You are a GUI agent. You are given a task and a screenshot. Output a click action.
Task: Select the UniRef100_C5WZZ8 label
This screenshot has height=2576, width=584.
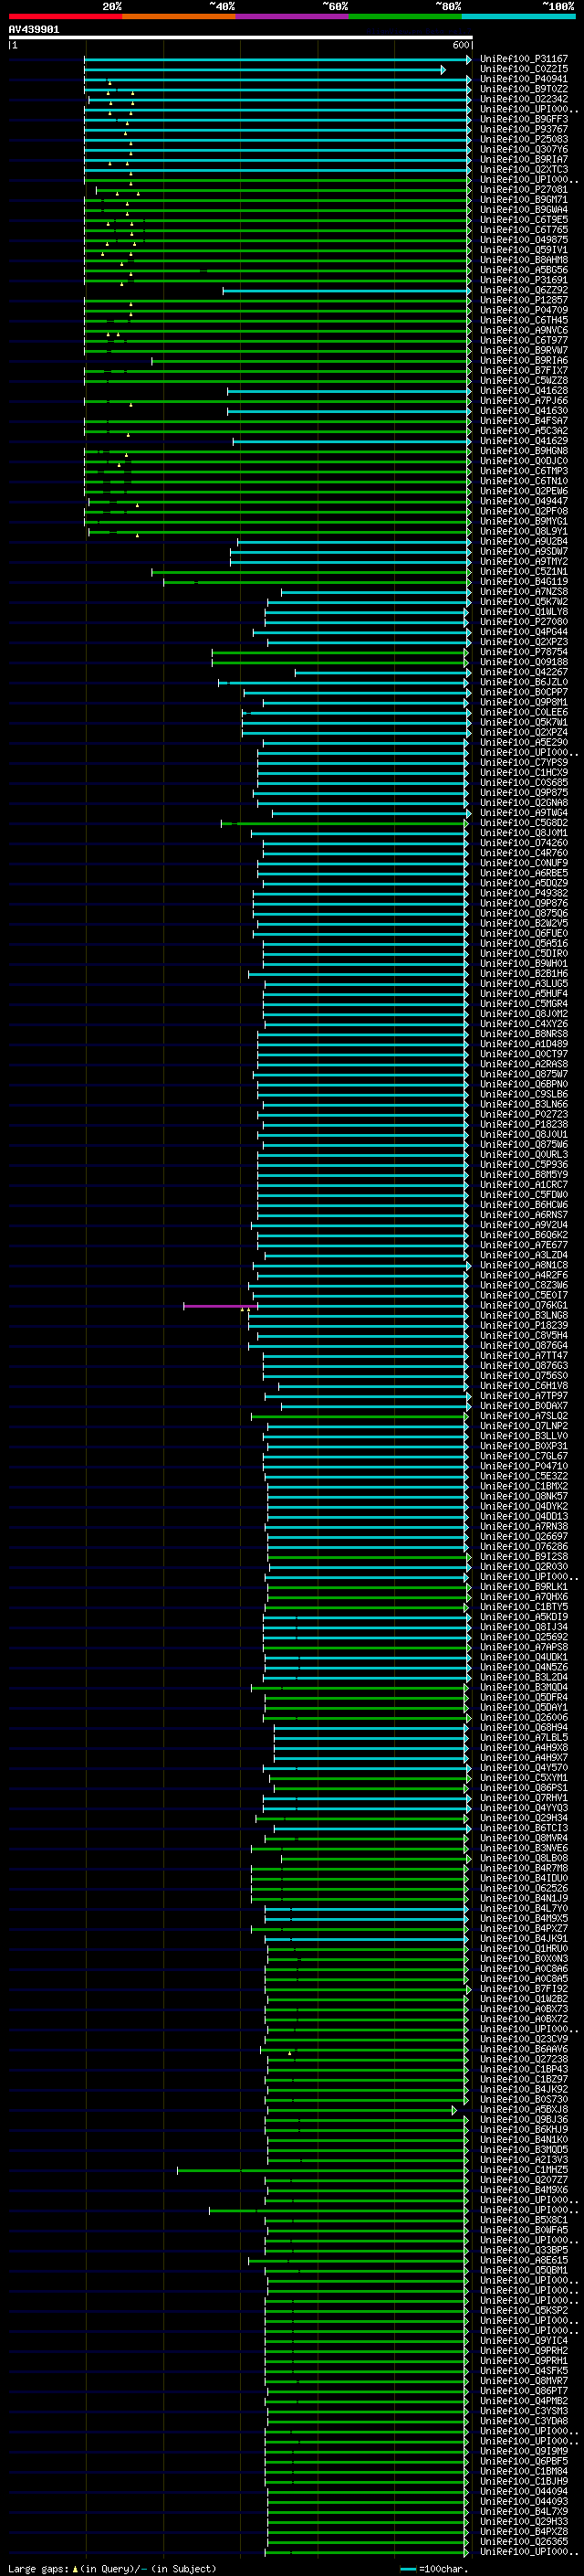523,380
